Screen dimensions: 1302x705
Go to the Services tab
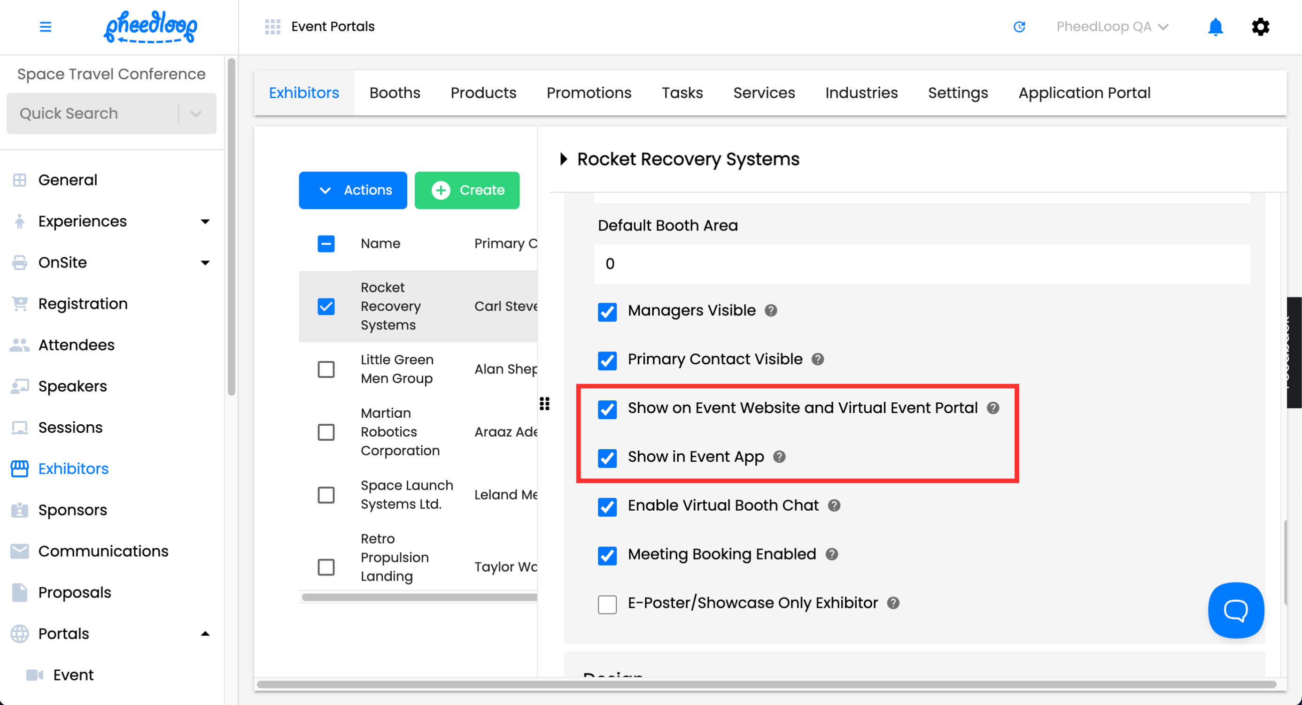click(764, 93)
